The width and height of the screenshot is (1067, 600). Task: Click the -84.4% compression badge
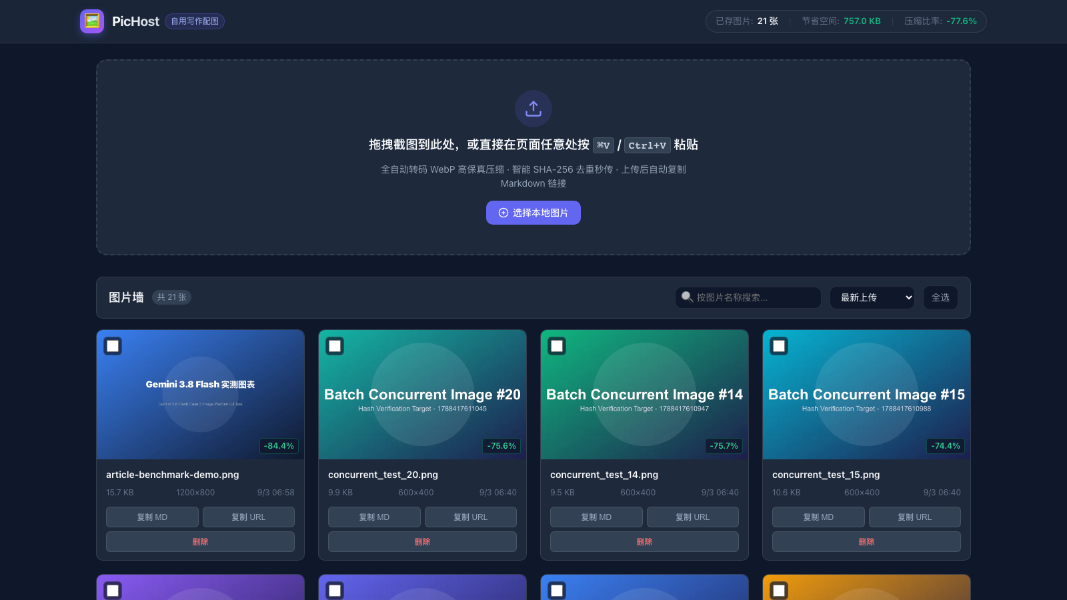(279, 446)
